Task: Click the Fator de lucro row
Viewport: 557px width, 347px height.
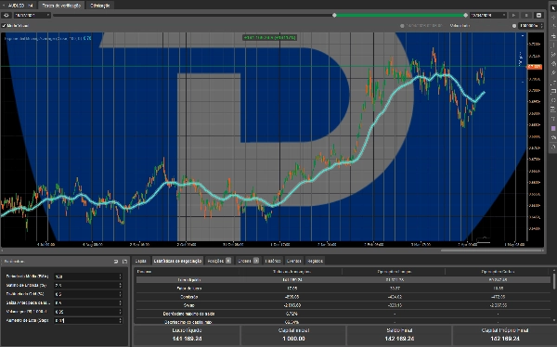Action: coord(343,289)
